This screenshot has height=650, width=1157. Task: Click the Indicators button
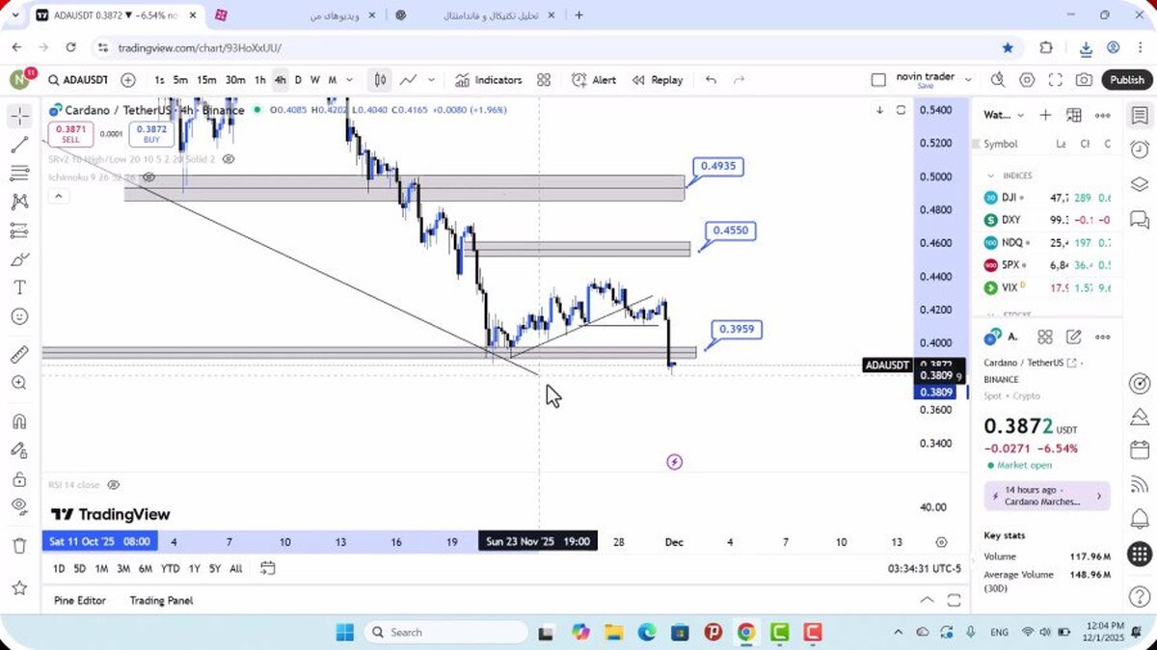(x=489, y=80)
